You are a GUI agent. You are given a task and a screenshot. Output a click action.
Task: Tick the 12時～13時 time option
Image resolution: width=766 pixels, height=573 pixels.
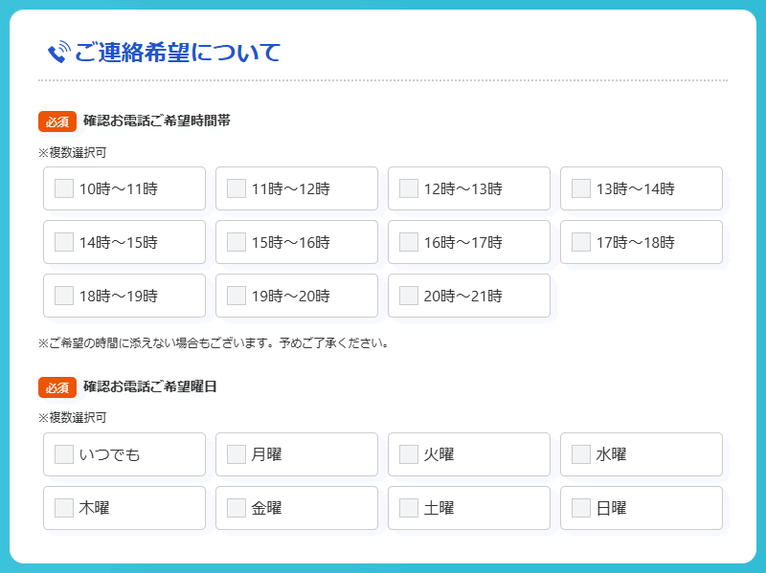click(409, 188)
